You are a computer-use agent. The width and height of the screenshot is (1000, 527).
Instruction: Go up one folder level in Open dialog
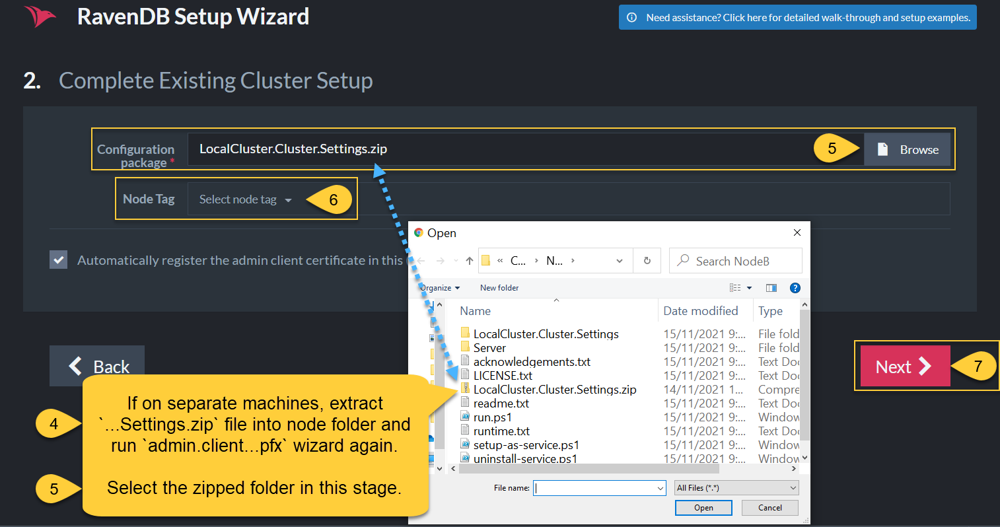pyautogui.click(x=470, y=261)
